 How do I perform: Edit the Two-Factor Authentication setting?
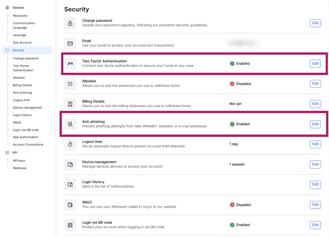[x=315, y=63]
